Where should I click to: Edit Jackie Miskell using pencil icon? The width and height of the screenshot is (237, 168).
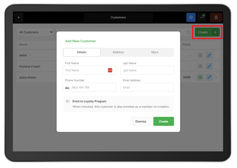(209, 77)
